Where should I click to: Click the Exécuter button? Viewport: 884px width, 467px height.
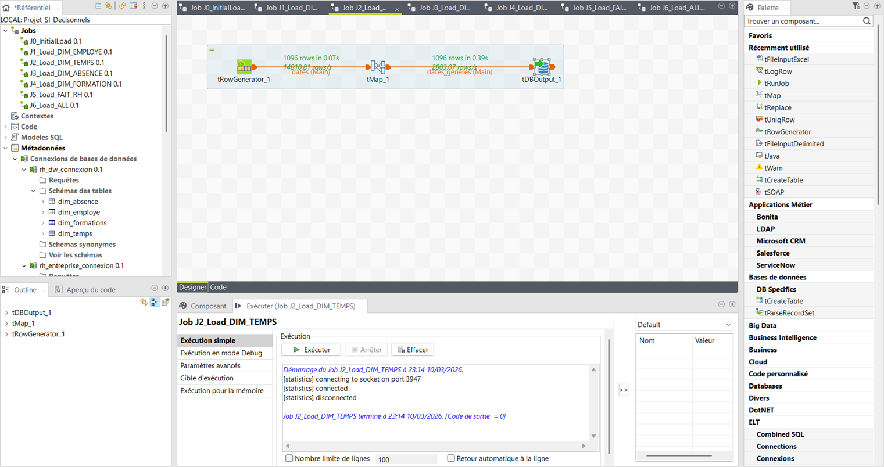[311, 349]
